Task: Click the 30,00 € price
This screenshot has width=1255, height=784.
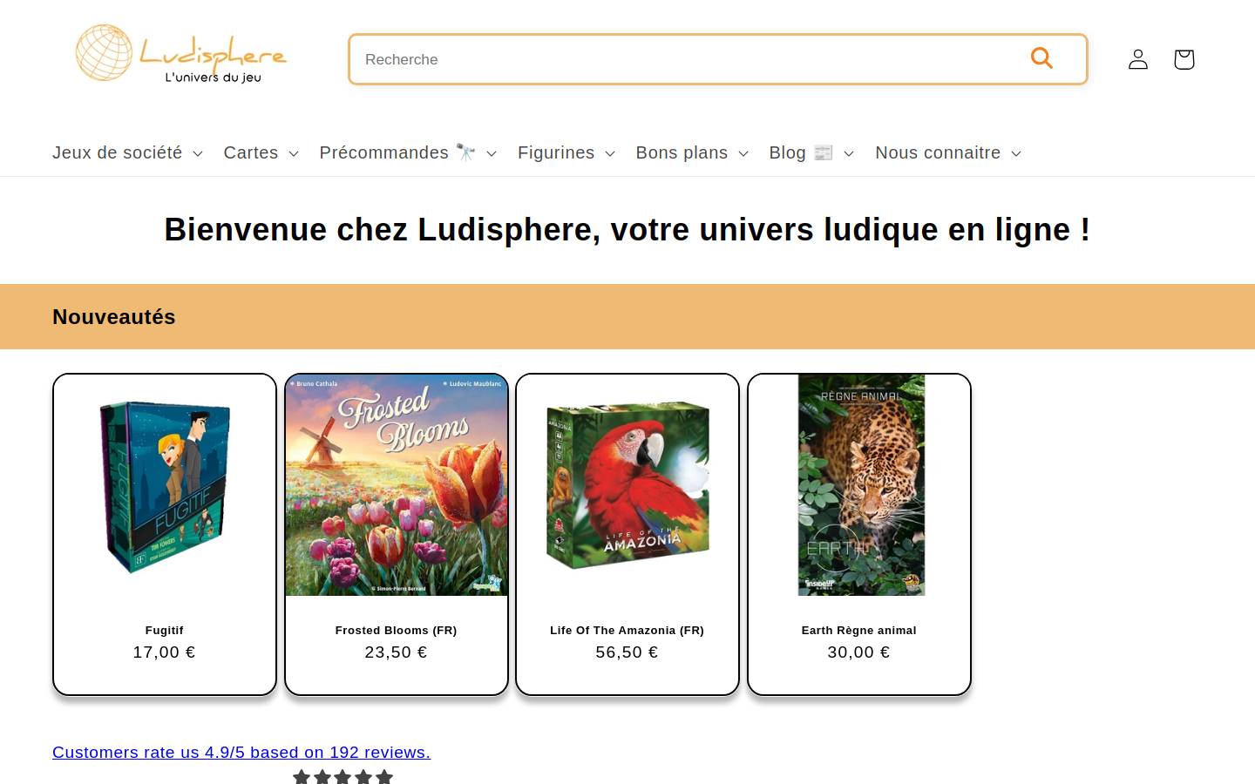Action: tap(859, 652)
